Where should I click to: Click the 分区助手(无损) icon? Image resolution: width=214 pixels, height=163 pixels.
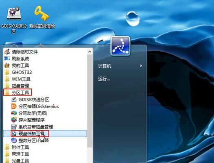click(14, 113)
